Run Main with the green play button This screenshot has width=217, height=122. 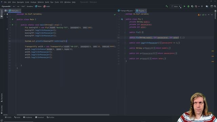click(184, 6)
